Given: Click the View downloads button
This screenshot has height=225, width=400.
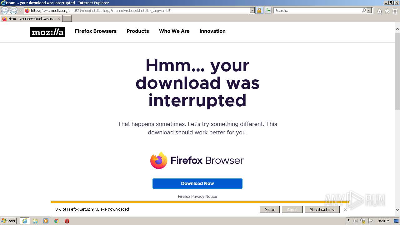Looking at the screenshot, I should click(x=322, y=210).
